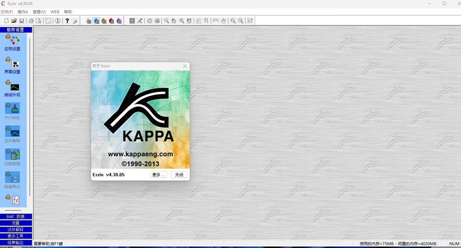The image size is (461, 248).
Task: Close the 关于 Ecrin dialog with X
Action: coord(184,66)
